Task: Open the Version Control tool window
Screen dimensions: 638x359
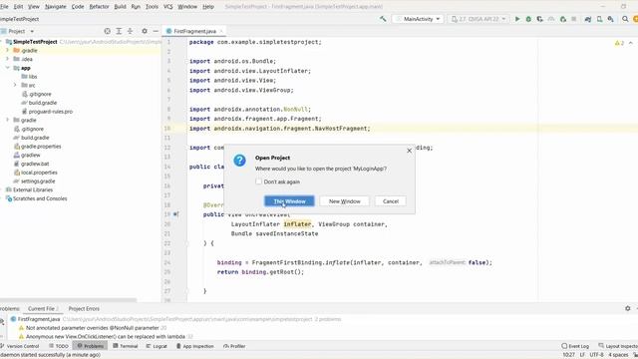Action: tap(20, 346)
